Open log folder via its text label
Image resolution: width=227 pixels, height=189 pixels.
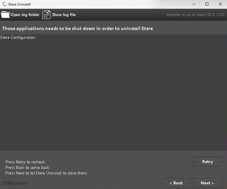(25, 15)
